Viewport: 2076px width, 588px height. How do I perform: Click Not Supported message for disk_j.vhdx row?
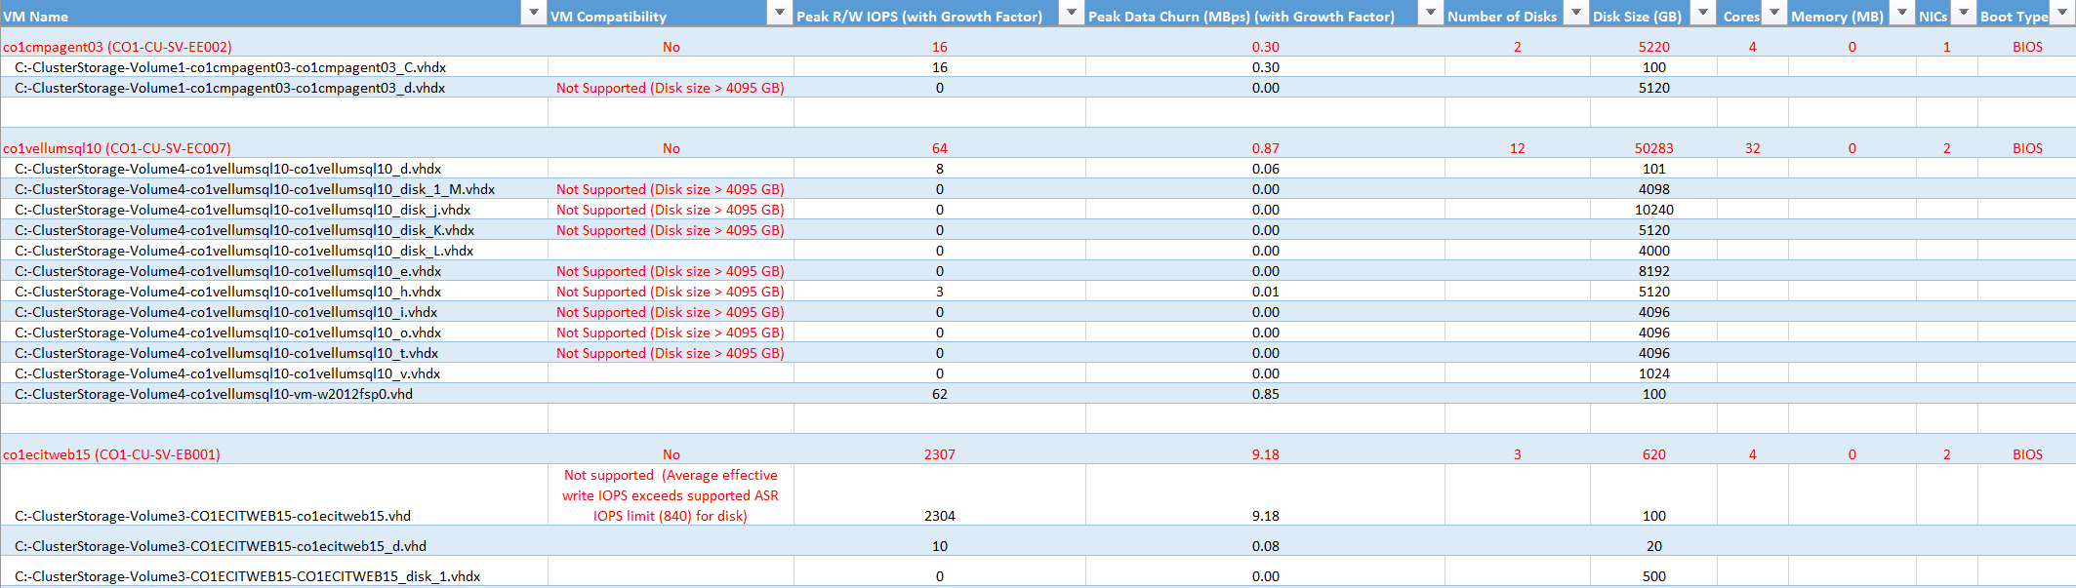[x=671, y=210]
